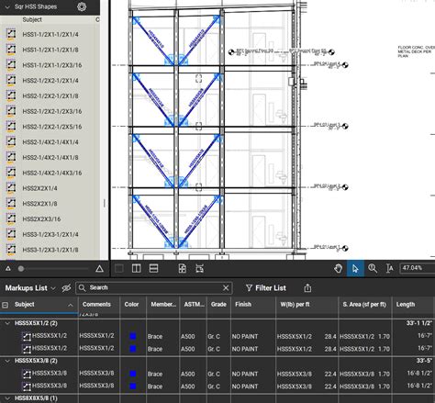Activate the Pan hand tool
The height and width of the screenshot is (403, 435).
338,268
